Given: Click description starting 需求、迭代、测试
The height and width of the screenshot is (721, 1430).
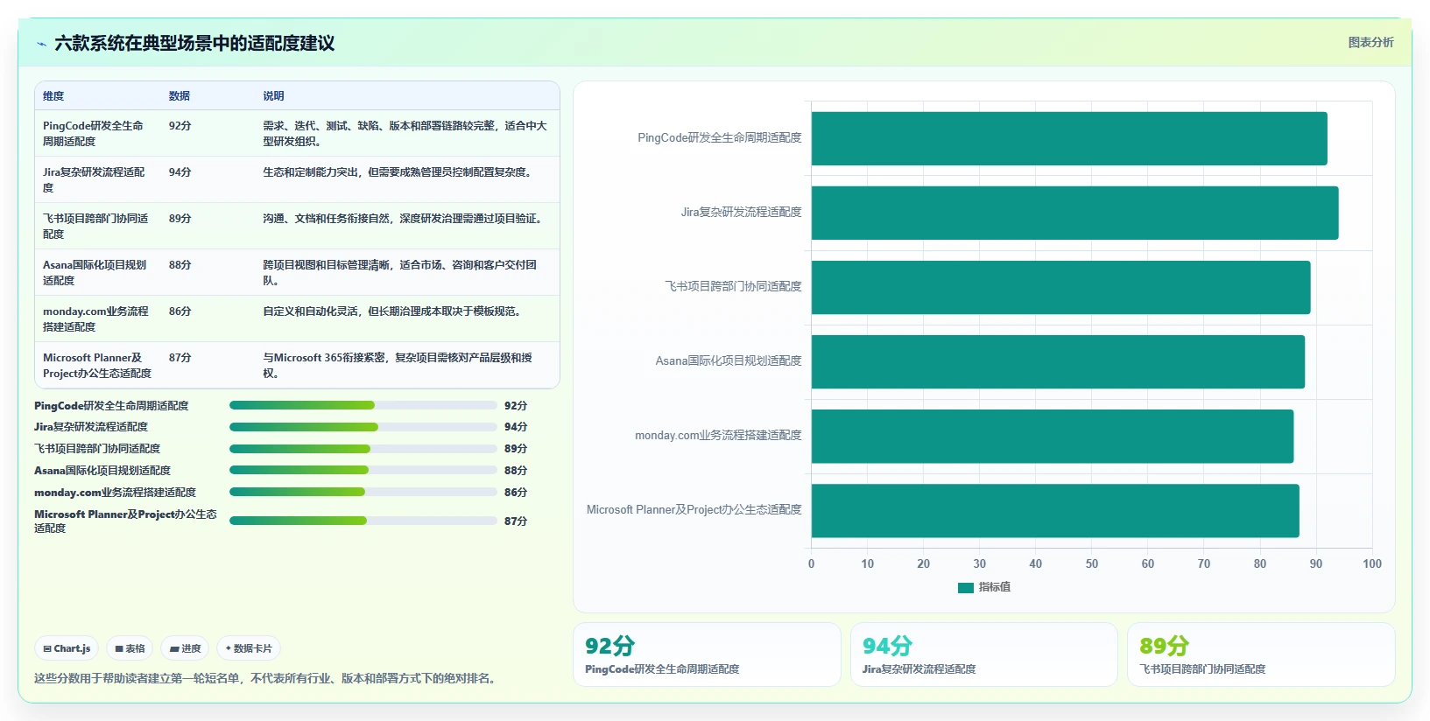Looking at the screenshot, I should coord(405,134).
